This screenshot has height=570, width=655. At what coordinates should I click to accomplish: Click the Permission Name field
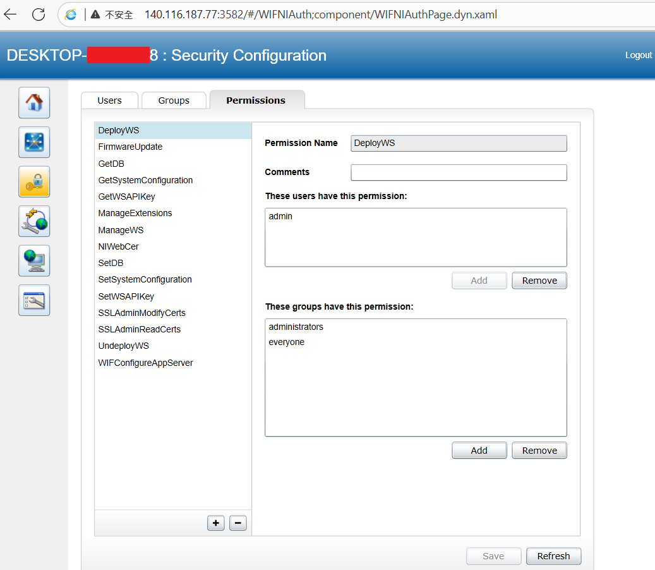[459, 143]
